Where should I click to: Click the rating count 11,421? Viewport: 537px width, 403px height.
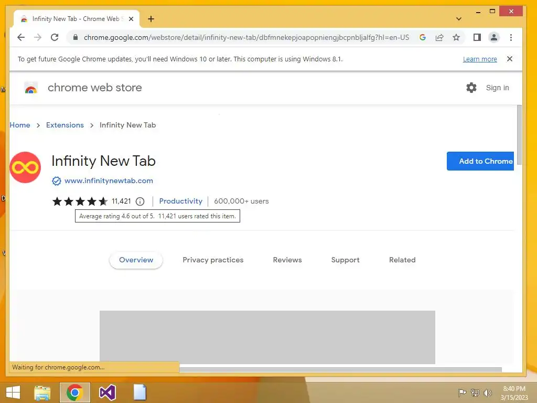(x=121, y=201)
